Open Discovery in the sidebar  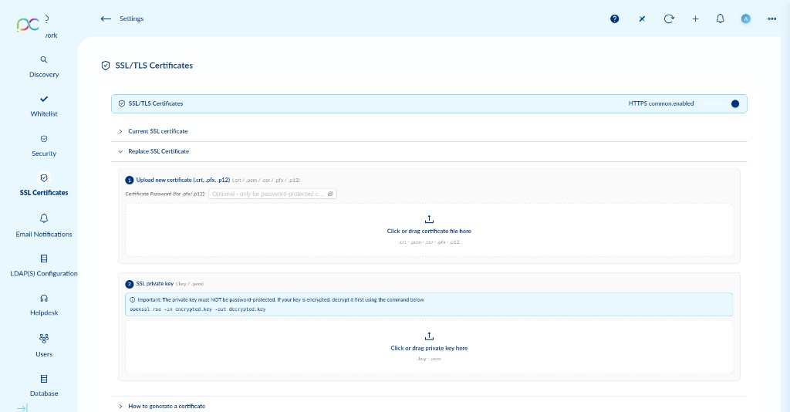tap(44, 66)
